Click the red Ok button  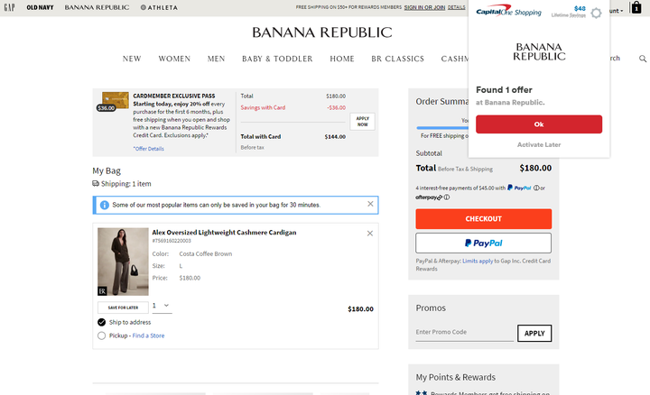539,124
